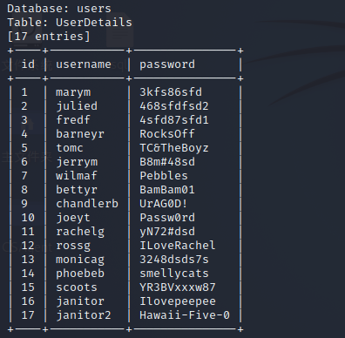Click username 'marym' in the table
The height and width of the screenshot is (338, 345).
click(73, 92)
